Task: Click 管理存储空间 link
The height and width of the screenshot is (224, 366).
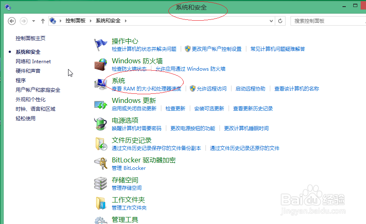Action: pyautogui.click(x=127, y=188)
